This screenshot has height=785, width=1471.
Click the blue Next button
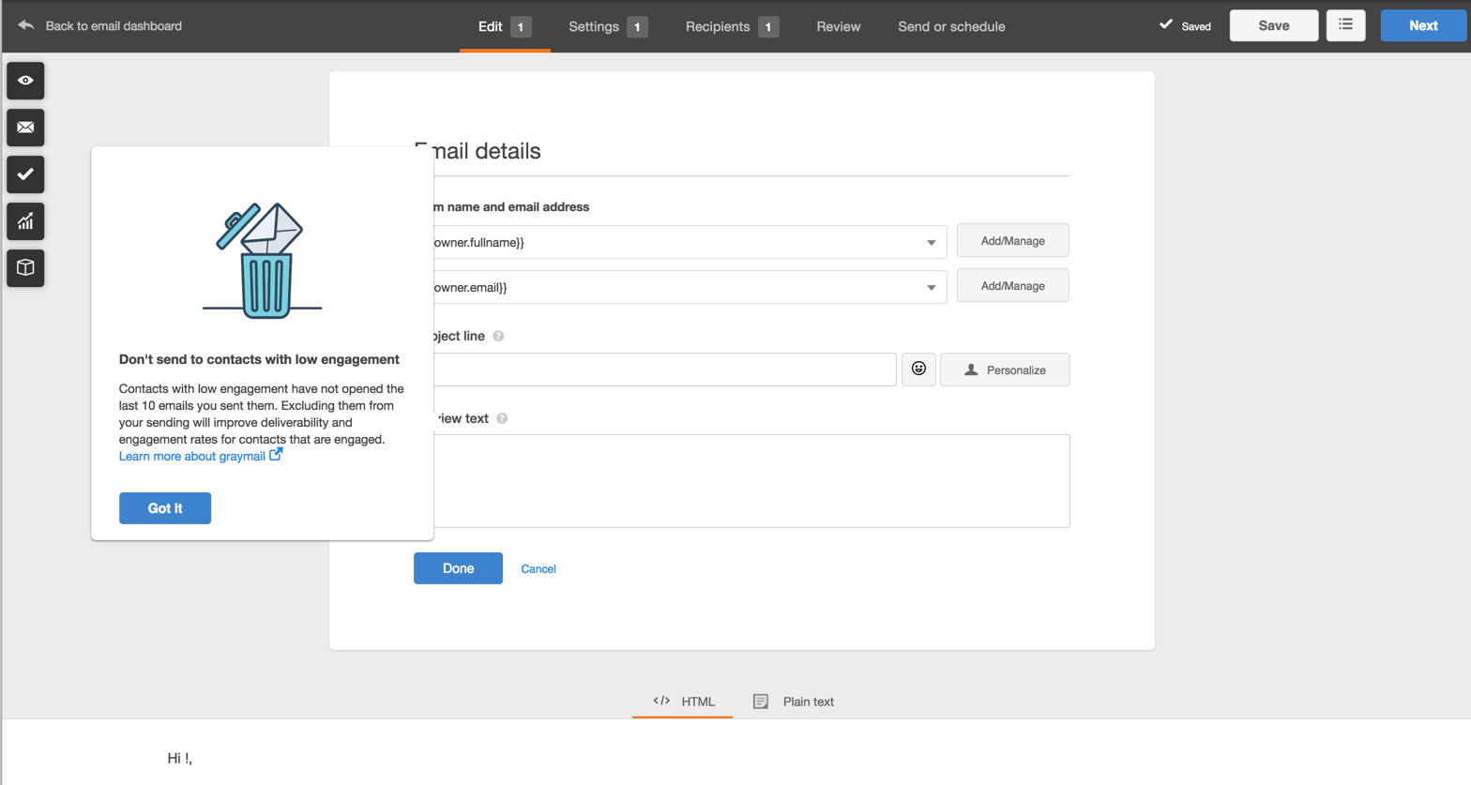point(1422,25)
